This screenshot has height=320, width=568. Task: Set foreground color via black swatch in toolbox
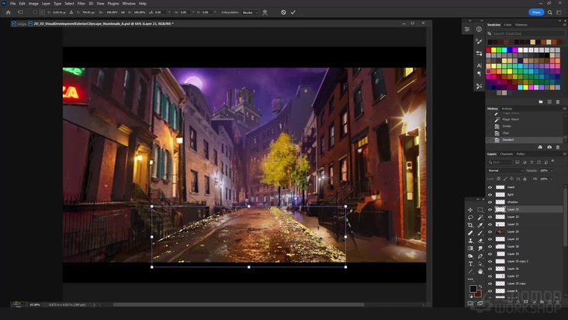pos(473,288)
